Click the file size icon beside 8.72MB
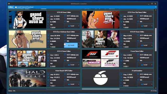The image size is (167, 94). (x=49, y=22)
